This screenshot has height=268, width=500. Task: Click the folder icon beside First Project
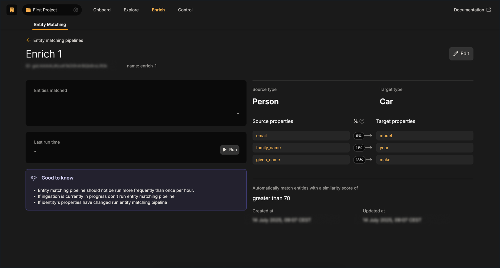click(28, 10)
